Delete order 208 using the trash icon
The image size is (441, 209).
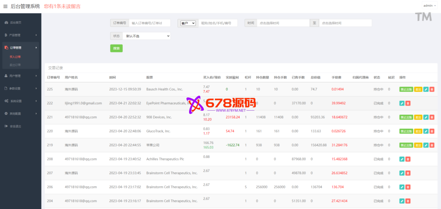tap(408, 159)
